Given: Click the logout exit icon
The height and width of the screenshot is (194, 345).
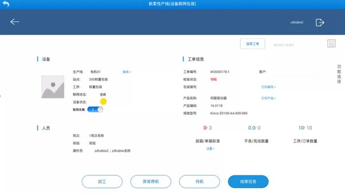Looking at the screenshot, I should pos(320,23).
